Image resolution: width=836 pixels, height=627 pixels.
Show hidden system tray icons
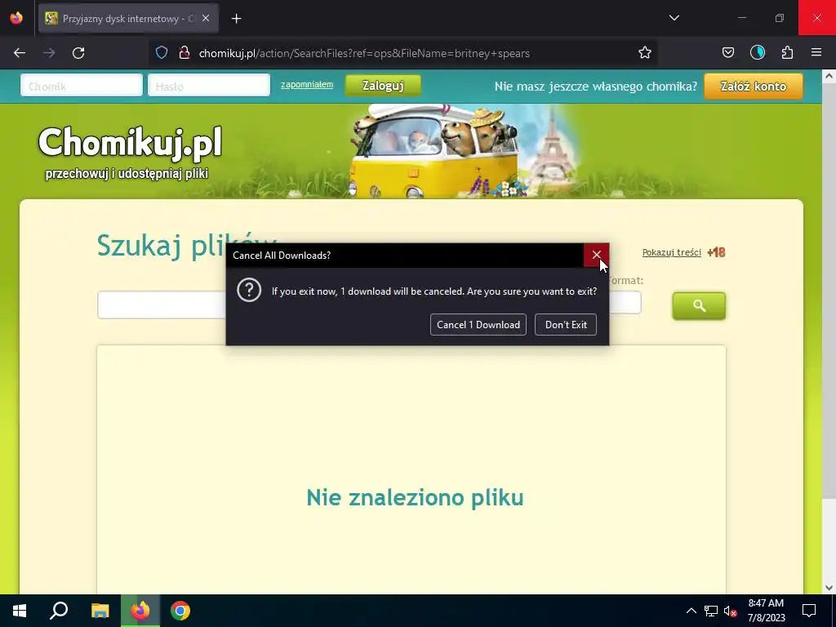(x=691, y=611)
